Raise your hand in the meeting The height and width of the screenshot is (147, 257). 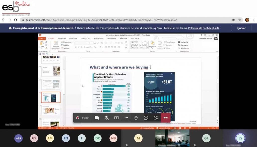click(136, 117)
